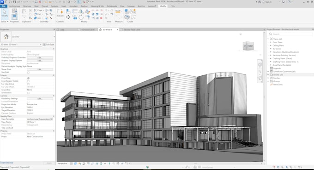
Task: Expand the Floor Plans tree node
Action: point(271,42)
